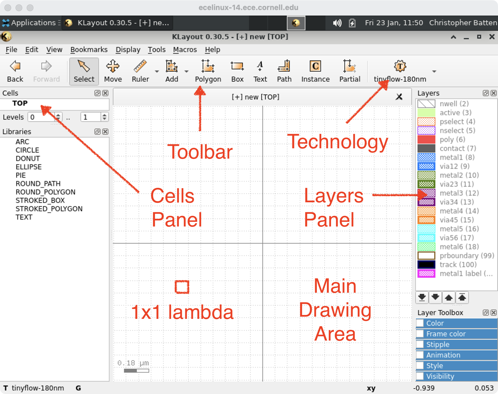Click the poly (6) red layer swatch

(426, 139)
